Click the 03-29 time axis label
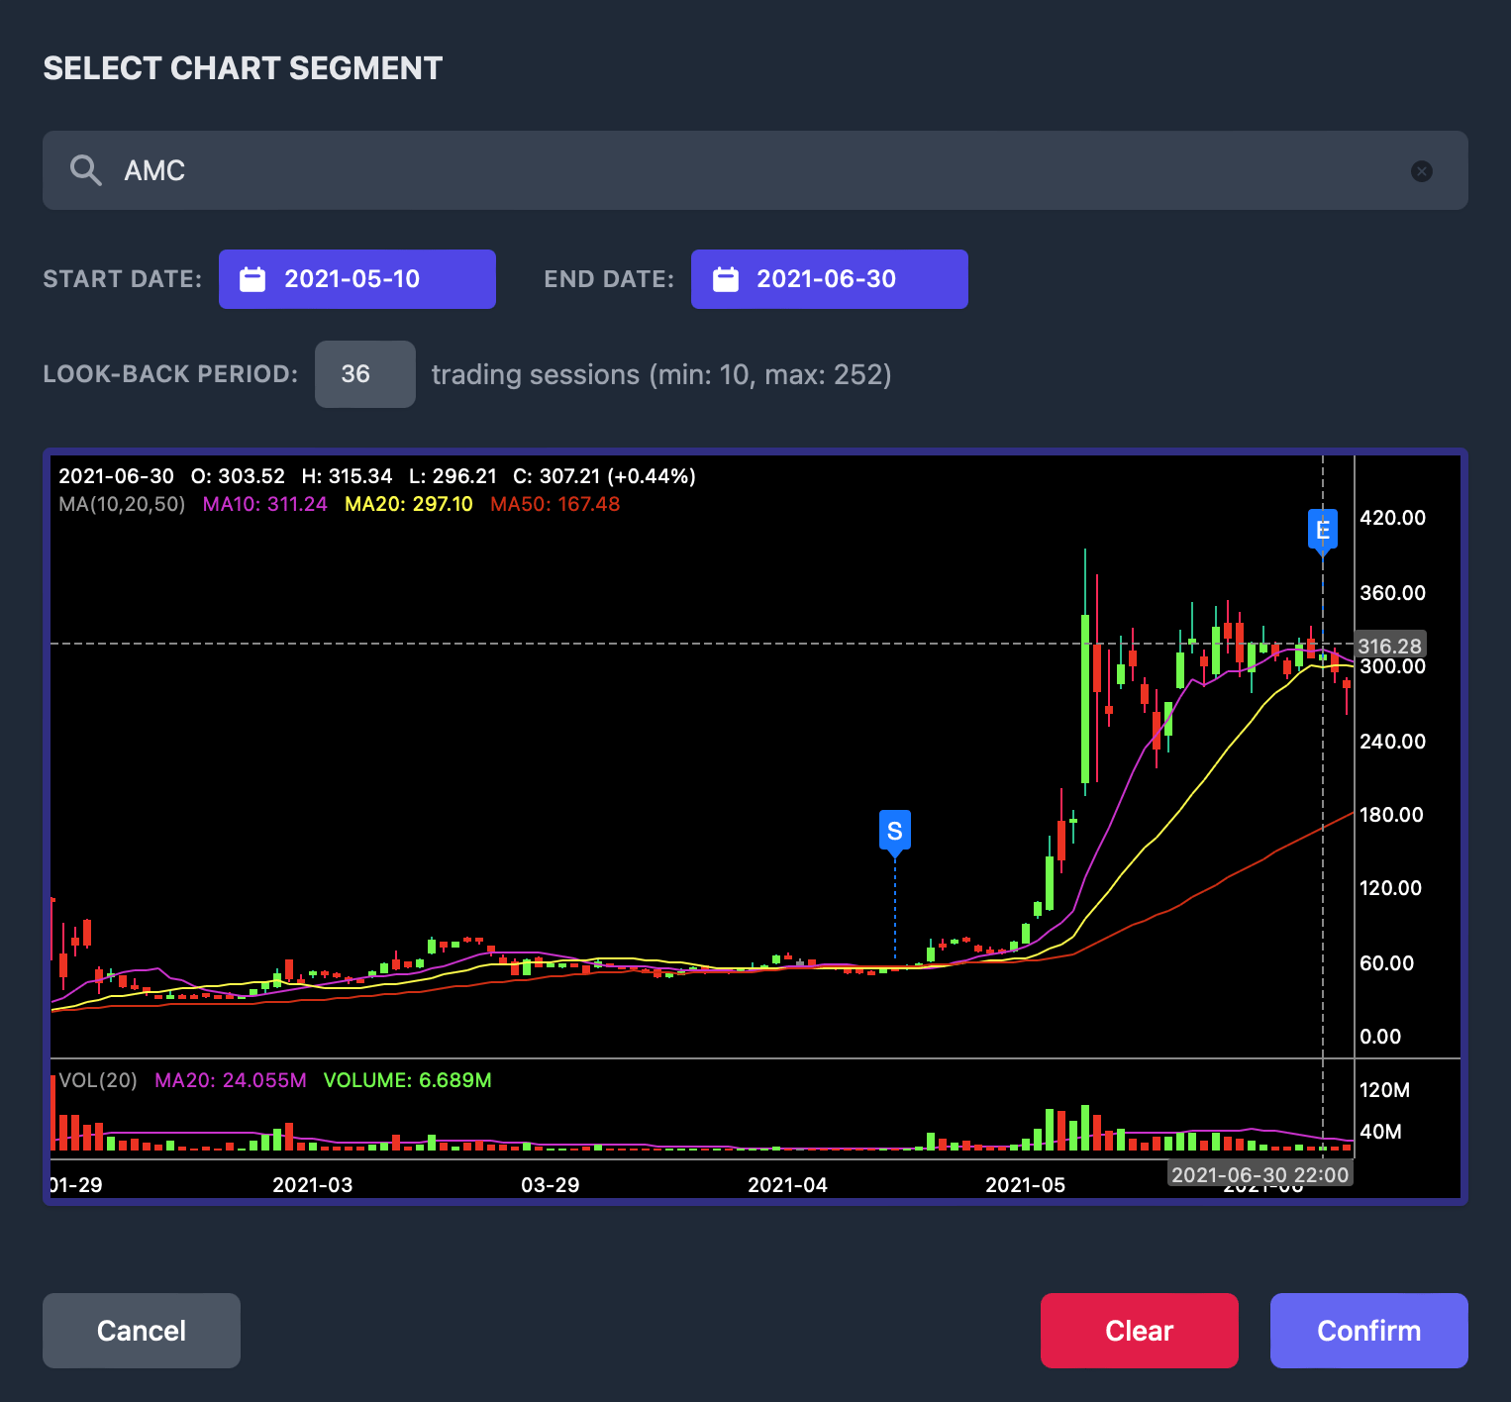Viewport: 1511px width, 1402px height. point(550,1185)
